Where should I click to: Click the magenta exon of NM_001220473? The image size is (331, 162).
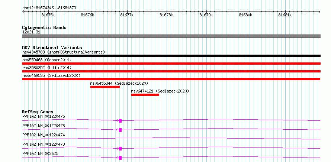120,149
